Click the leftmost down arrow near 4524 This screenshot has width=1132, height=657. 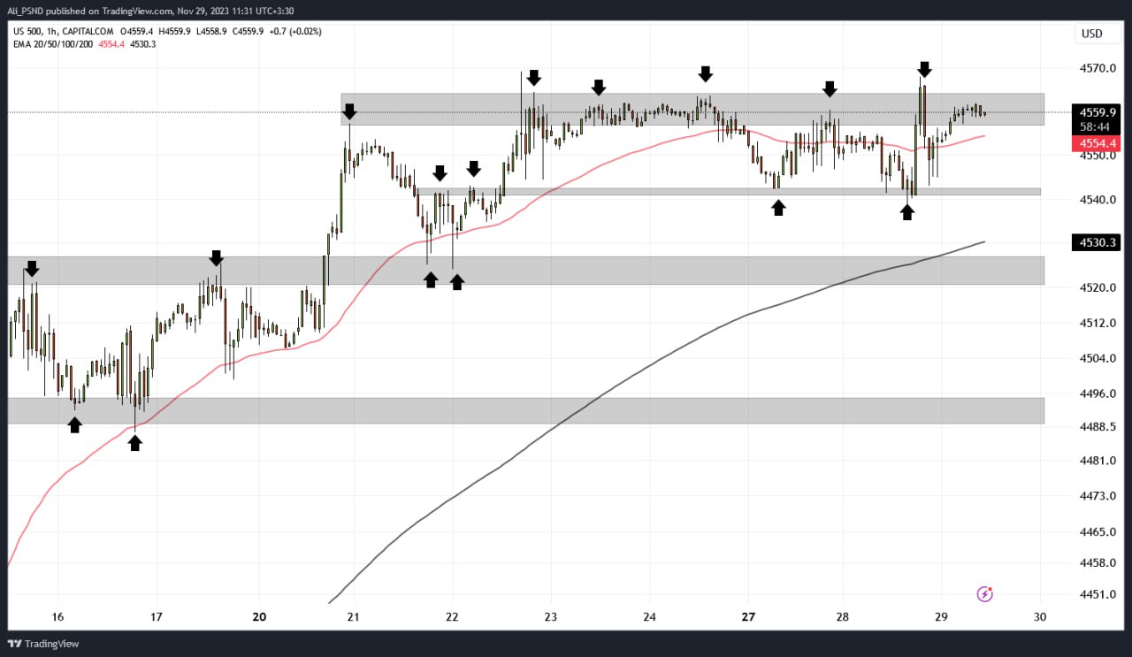[32, 268]
